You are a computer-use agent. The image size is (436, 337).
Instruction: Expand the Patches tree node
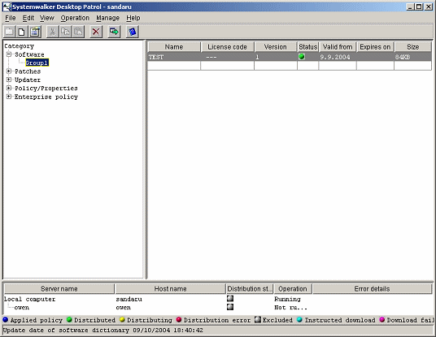(x=9, y=71)
